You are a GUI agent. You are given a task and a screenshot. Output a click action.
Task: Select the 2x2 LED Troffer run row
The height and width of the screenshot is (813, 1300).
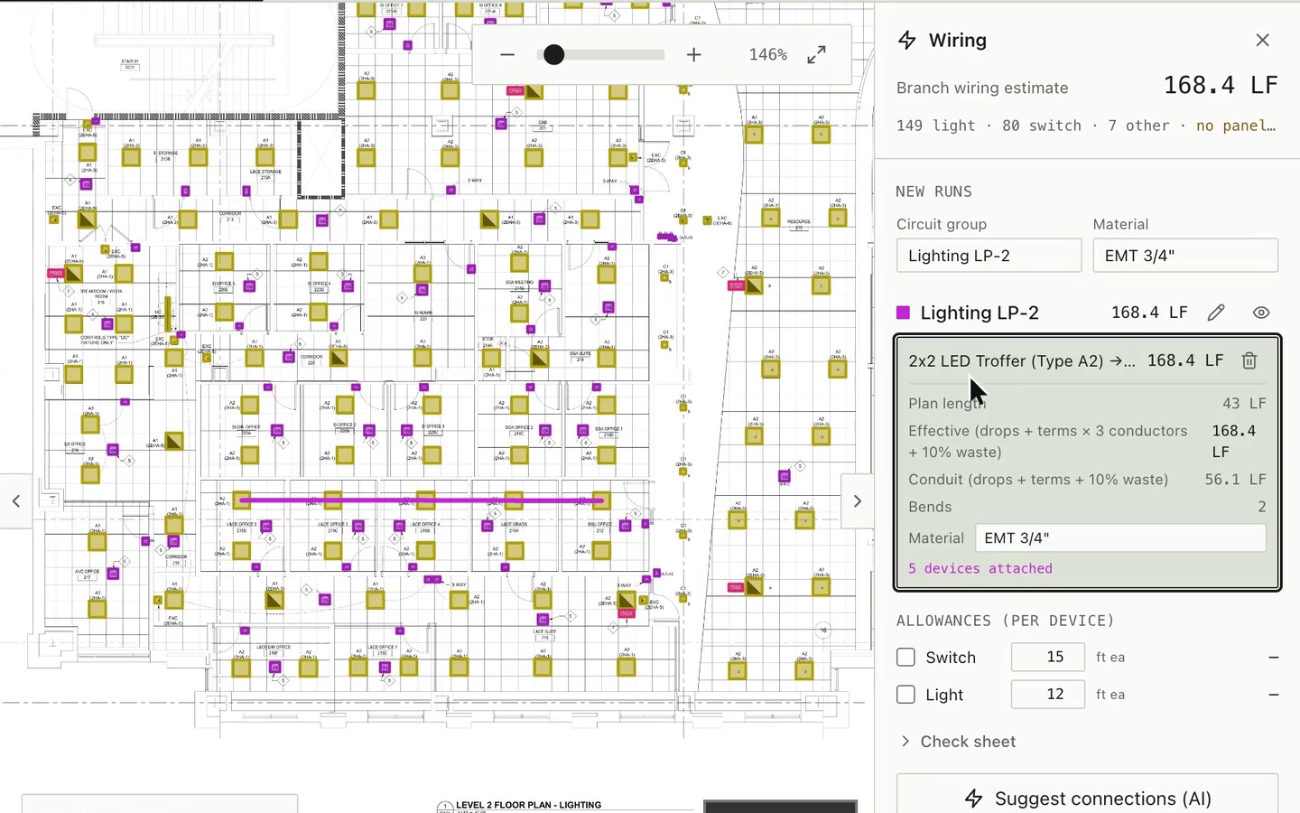pos(1087,360)
